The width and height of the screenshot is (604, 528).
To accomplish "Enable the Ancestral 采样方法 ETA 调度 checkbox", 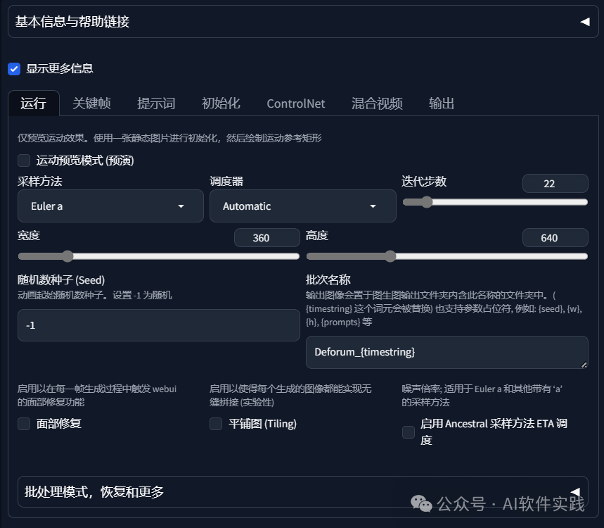I will click(x=409, y=432).
